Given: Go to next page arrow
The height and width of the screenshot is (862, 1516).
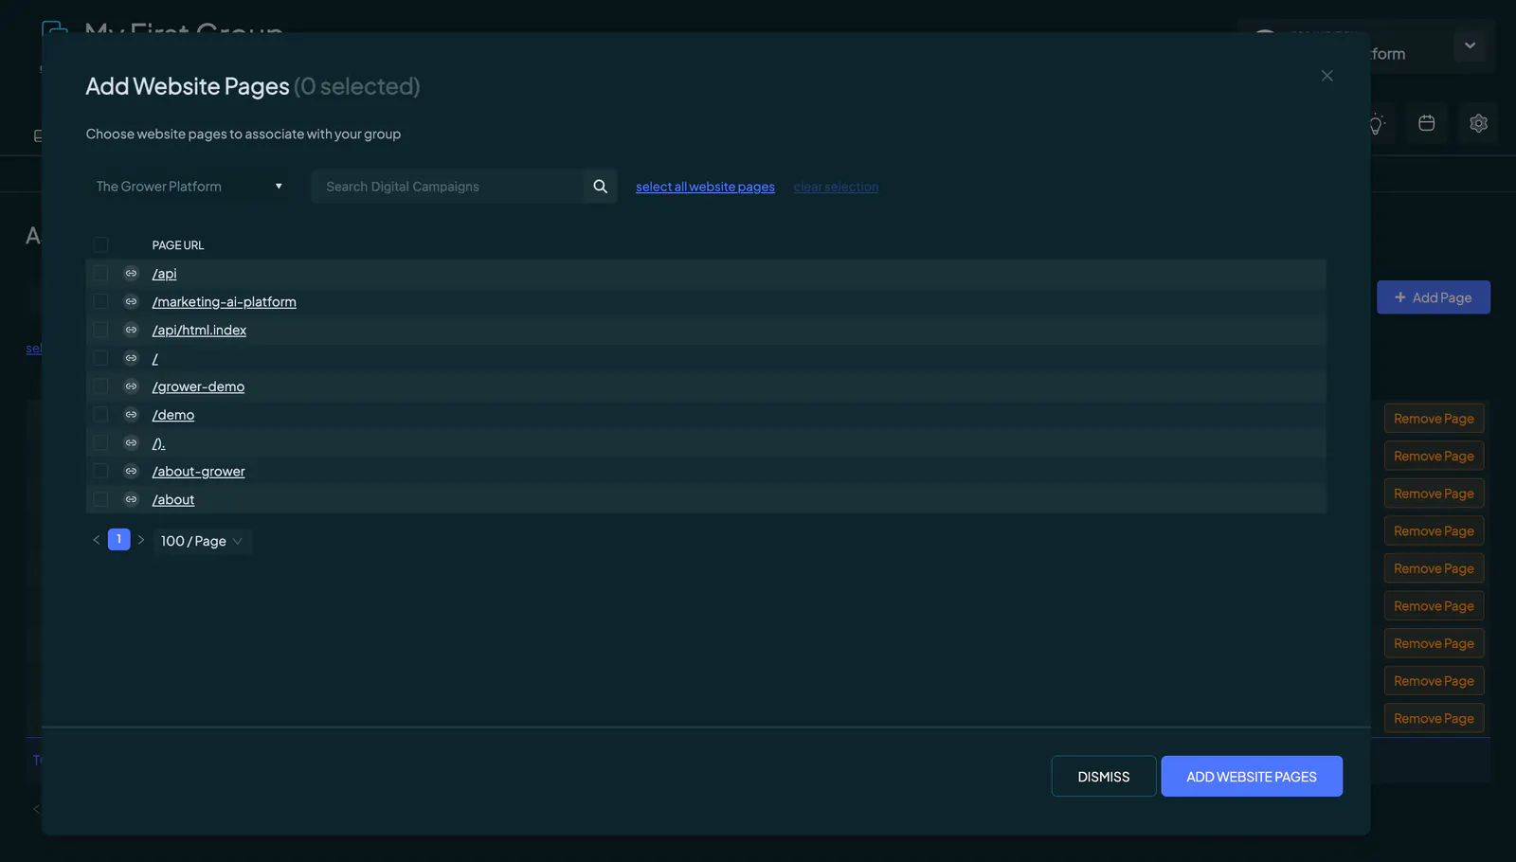Looking at the screenshot, I should [141, 540].
